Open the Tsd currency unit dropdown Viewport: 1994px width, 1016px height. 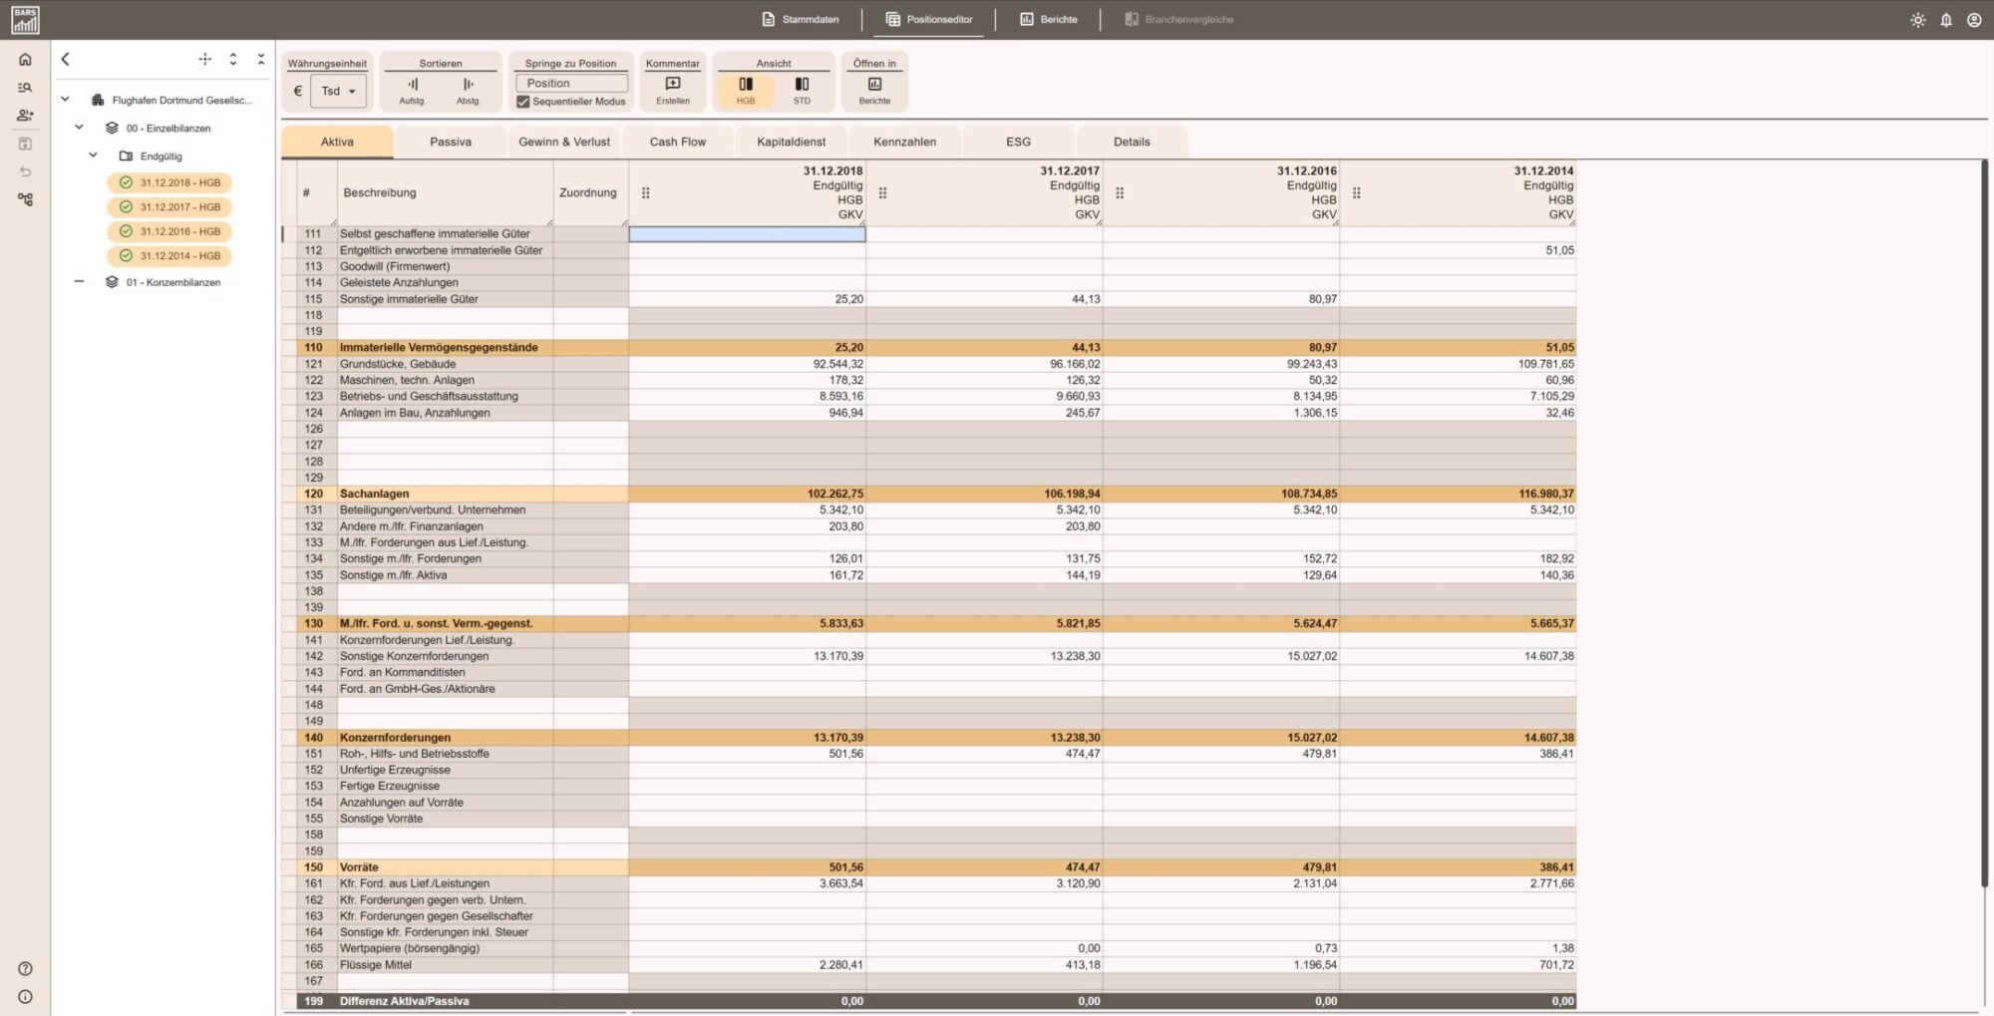[x=339, y=91]
